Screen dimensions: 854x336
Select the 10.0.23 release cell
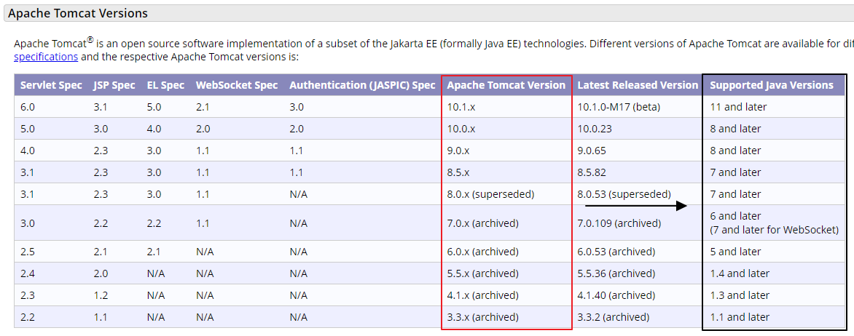[596, 129]
